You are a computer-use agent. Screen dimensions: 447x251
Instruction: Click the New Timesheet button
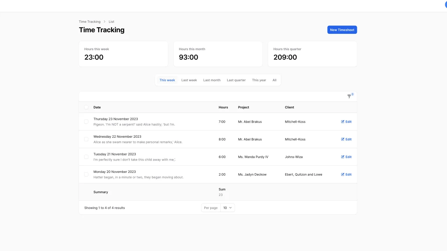click(342, 30)
